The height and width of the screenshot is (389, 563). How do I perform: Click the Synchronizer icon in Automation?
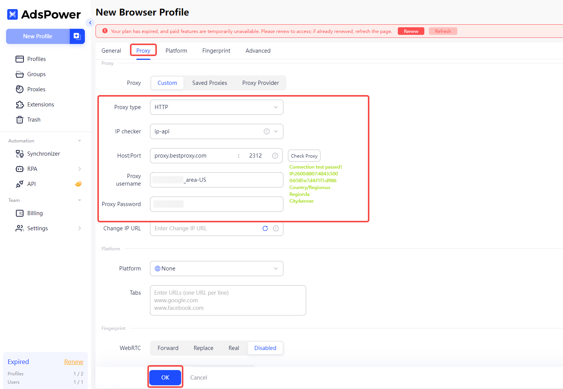20,154
